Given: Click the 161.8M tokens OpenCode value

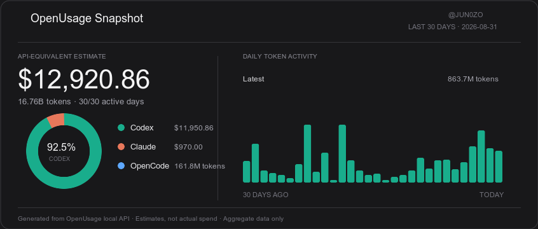Looking at the screenshot, I should tap(200, 166).
